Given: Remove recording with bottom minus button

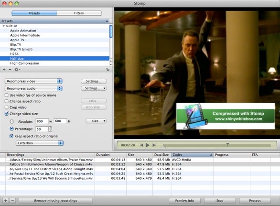Looking at the screenshot, I should click(x=12, y=201).
